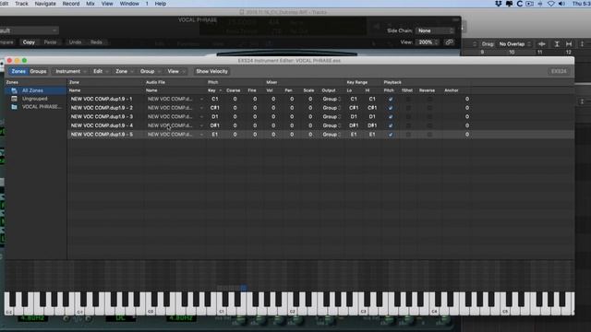Open Output Group dropdown for zone 3

pos(331,117)
